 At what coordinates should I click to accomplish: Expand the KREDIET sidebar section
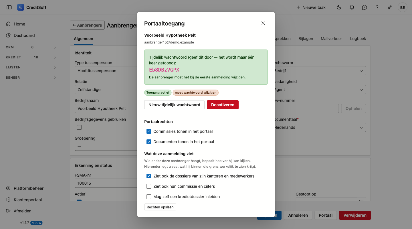click(31, 57)
